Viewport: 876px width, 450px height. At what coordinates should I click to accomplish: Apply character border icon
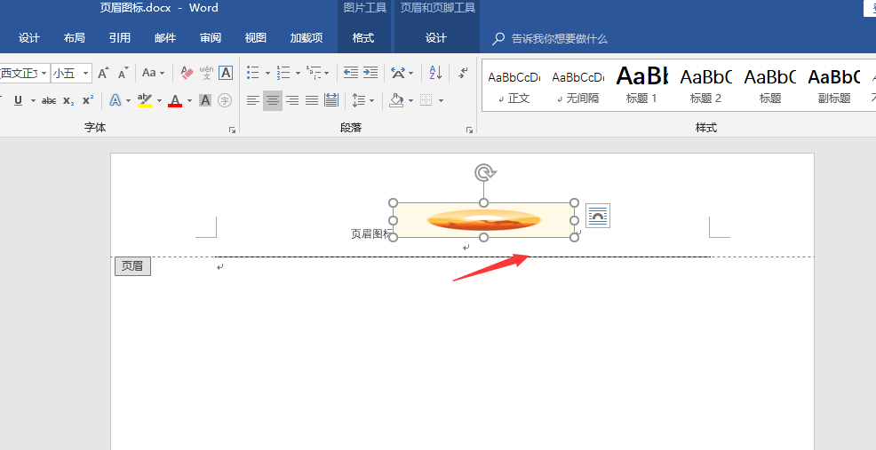point(225,73)
